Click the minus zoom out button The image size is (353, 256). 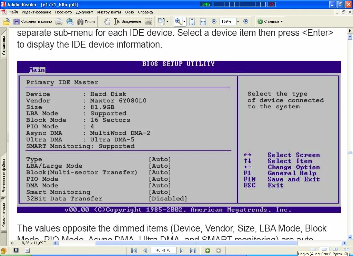tap(214, 21)
